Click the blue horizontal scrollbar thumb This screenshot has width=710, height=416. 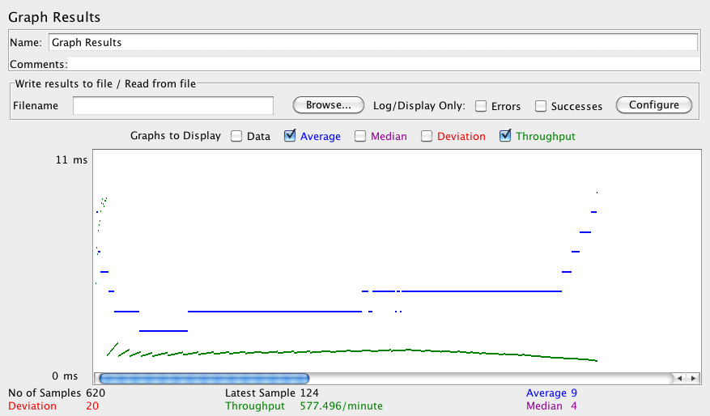202,378
